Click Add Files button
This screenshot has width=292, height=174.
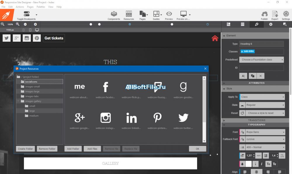tap(92, 149)
